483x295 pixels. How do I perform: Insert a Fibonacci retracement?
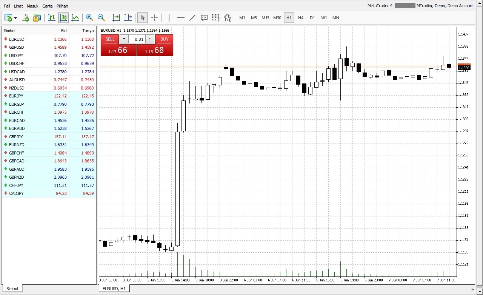pyautogui.click(x=215, y=18)
